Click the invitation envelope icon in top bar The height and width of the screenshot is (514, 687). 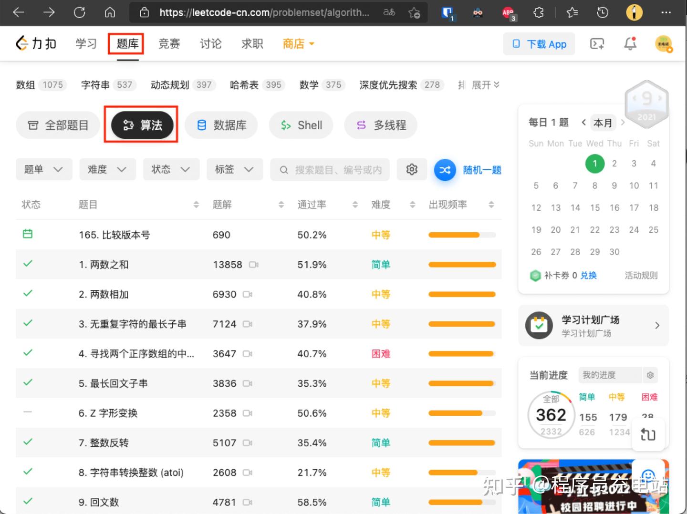tap(596, 43)
